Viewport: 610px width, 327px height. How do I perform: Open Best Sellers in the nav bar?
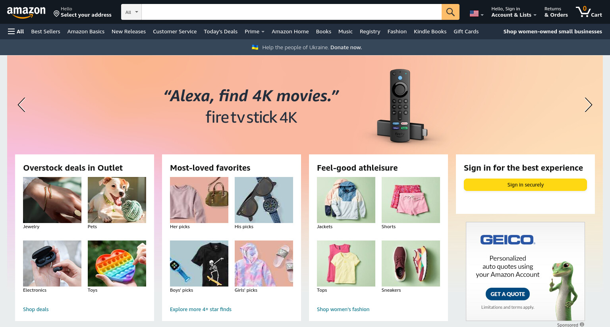click(x=46, y=31)
